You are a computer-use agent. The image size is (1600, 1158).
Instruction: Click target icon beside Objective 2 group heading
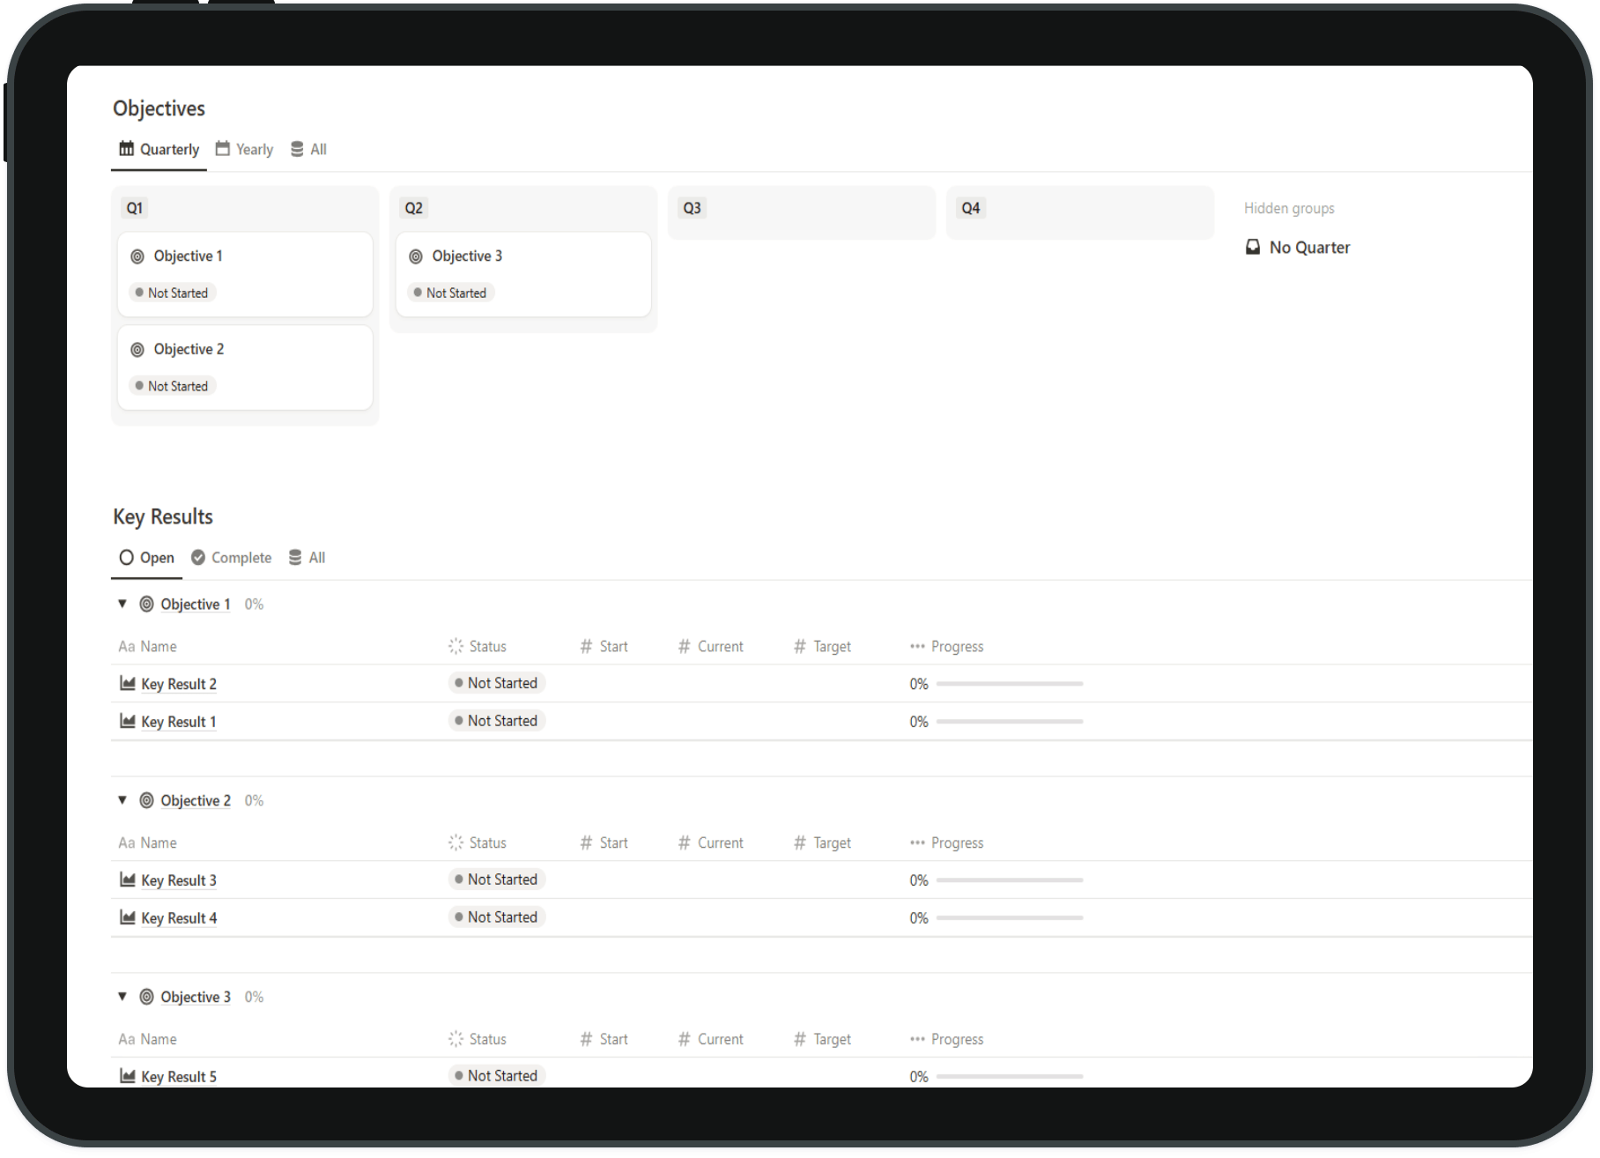[147, 800]
